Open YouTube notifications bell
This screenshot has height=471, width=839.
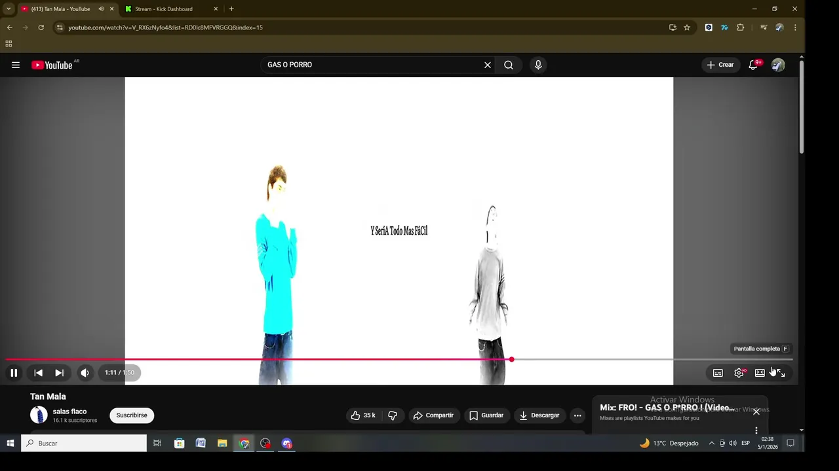pyautogui.click(x=753, y=65)
